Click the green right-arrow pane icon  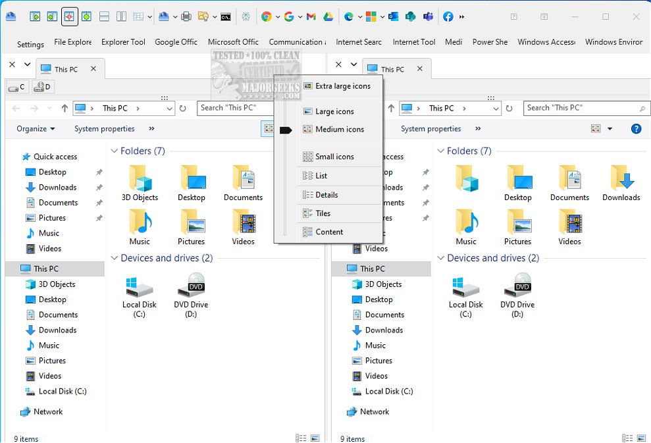click(35, 16)
